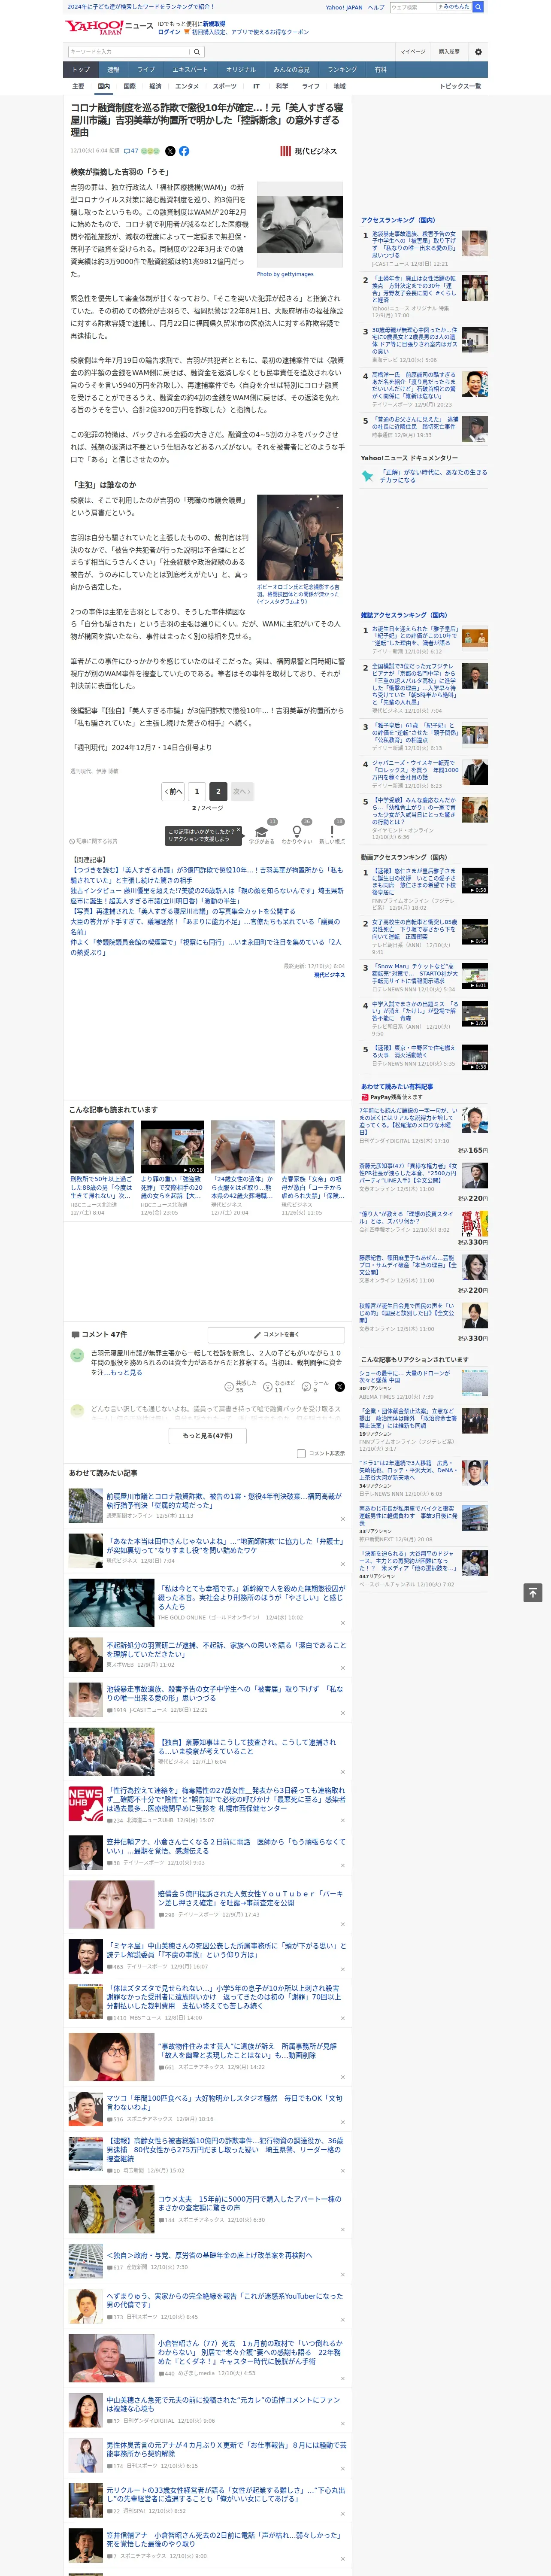Click the ログイン link
551x2576 pixels.
coord(169,32)
